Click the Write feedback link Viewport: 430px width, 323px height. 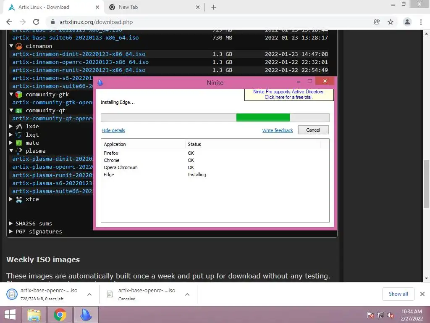click(278, 130)
